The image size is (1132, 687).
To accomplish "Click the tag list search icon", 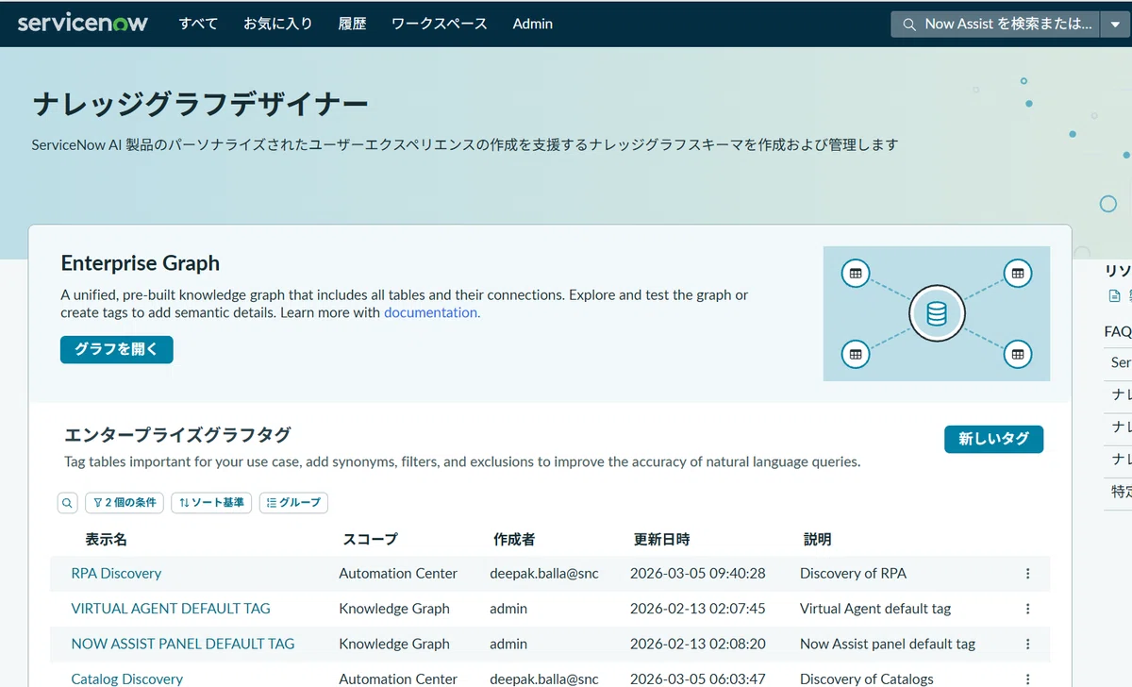I will click(x=67, y=503).
